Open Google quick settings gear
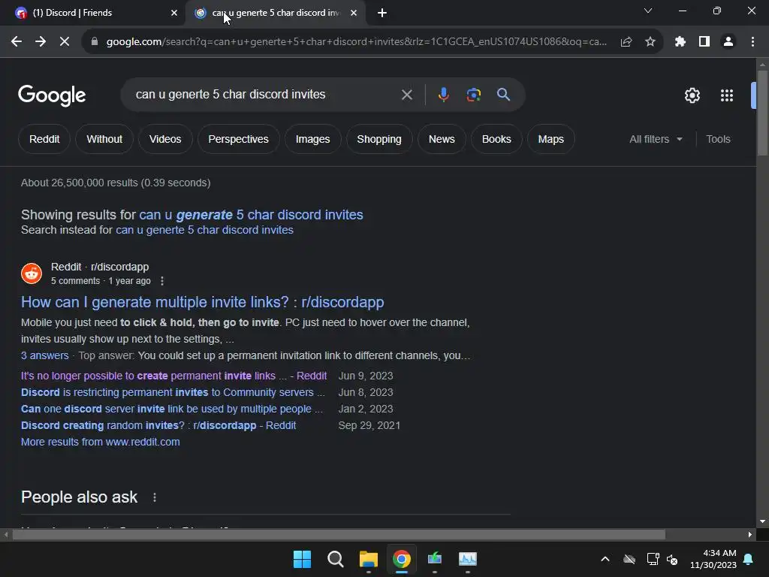 click(692, 95)
